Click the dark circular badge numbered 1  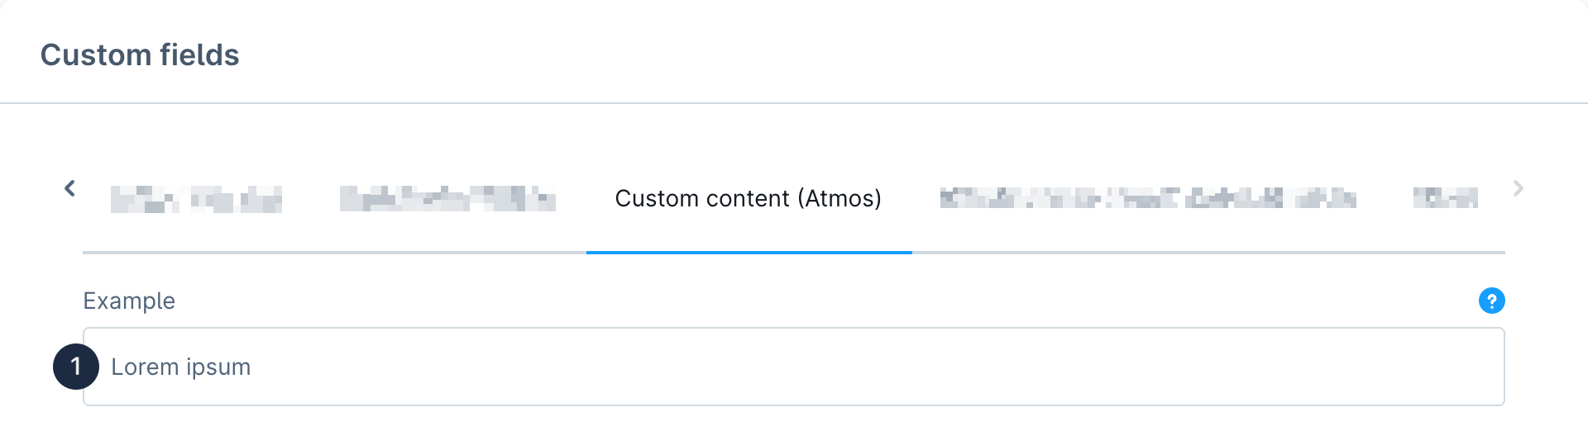[76, 367]
